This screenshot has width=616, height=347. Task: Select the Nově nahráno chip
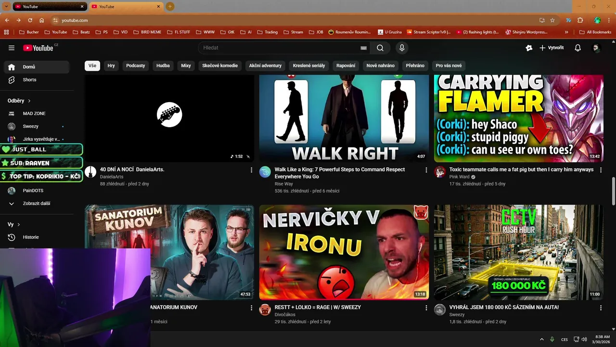(x=381, y=66)
